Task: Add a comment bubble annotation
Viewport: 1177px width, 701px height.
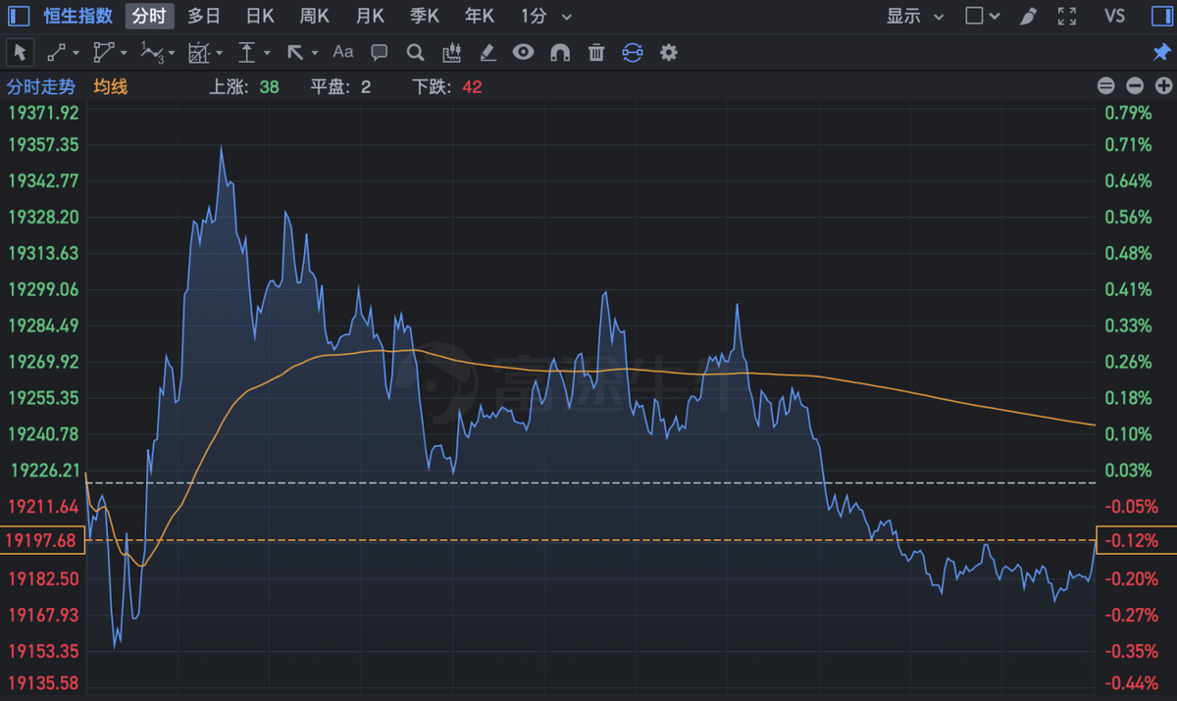Action: pyautogui.click(x=380, y=52)
